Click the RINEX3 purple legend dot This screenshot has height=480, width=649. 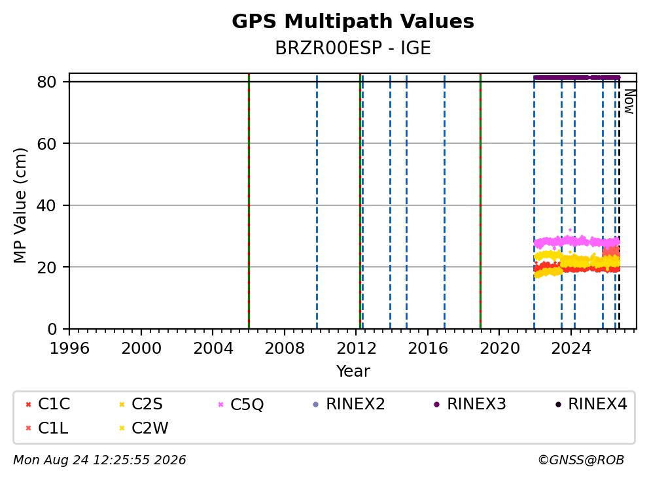[x=436, y=404]
